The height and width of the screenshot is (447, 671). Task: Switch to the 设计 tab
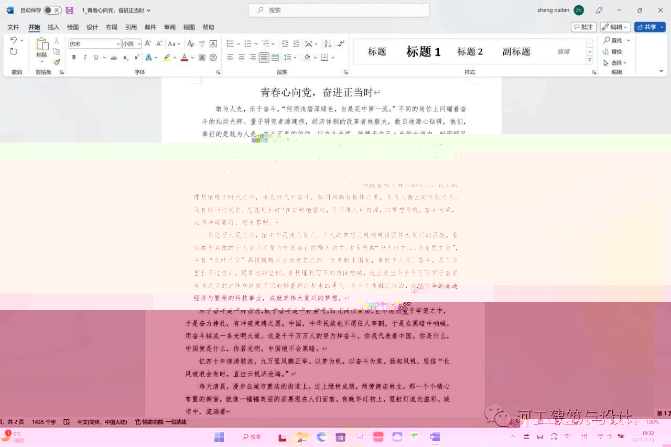pyautogui.click(x=92, y=27)
